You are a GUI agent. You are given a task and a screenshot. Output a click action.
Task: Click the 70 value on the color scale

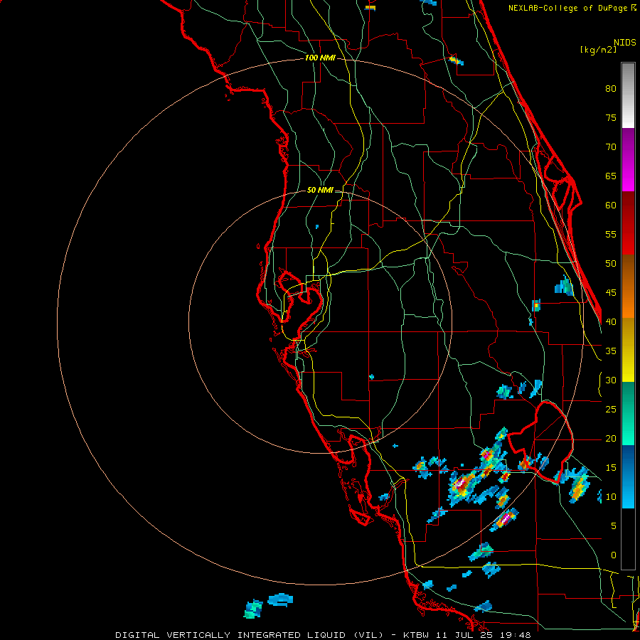point(611,147)
